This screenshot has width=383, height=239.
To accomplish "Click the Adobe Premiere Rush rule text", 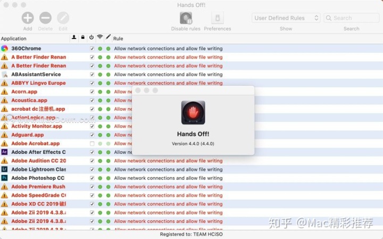I will (x=168, y=187).
